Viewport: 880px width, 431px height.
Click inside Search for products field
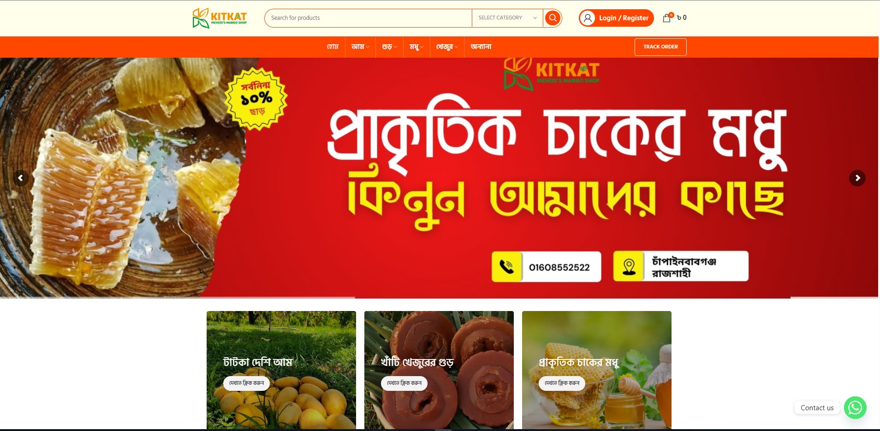click(x=368, y=18)
